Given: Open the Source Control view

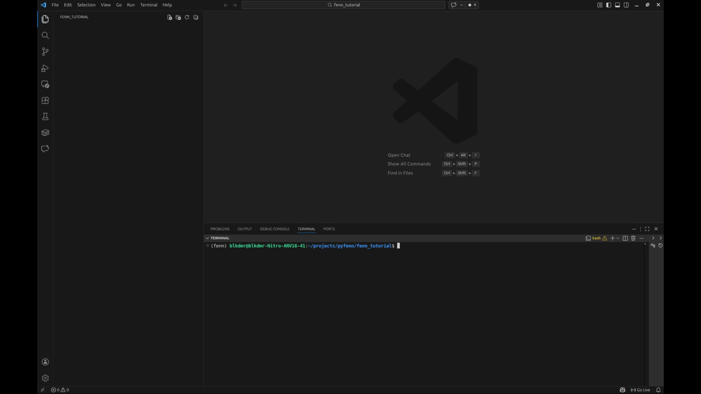Looking at the screenshot, I should pos(45,52).
